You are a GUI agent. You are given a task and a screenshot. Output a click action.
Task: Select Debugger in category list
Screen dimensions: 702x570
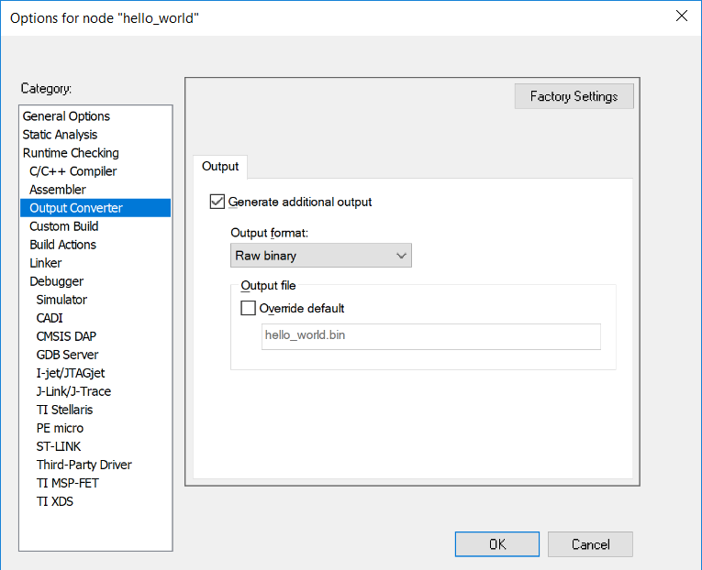click(57, 281)
